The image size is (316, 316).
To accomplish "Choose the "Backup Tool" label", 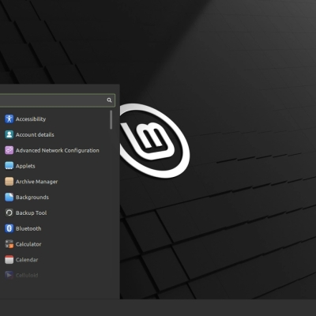I will pyautogui.click(x=31, y=213).
